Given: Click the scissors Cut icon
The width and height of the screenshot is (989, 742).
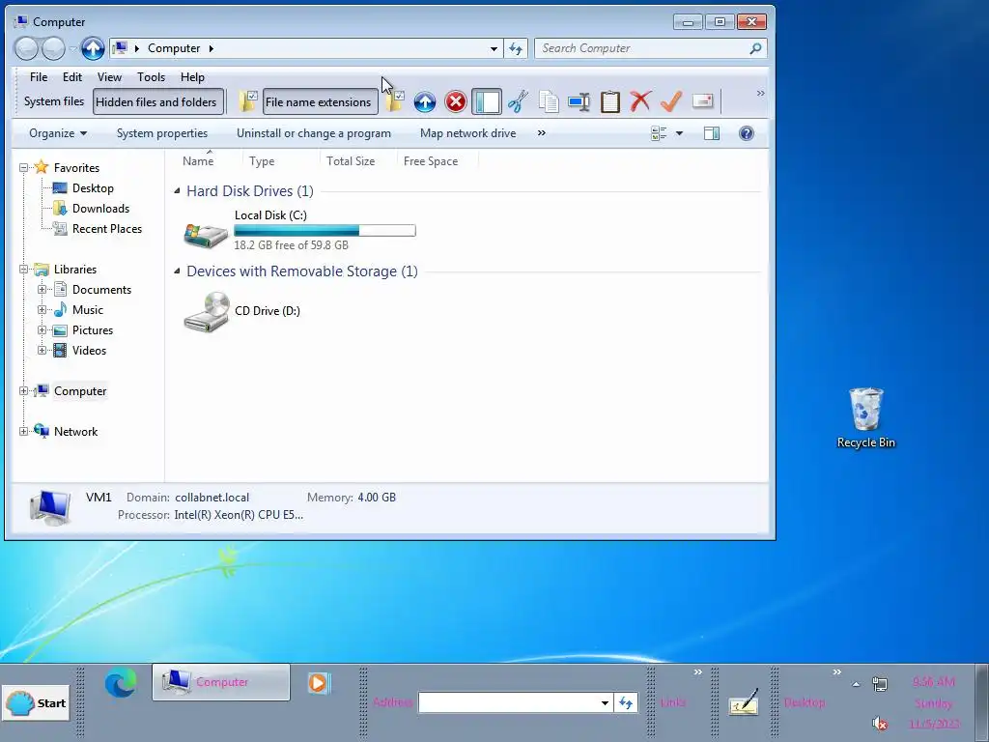Looking at the screenshot, I should tap(518, 101).
